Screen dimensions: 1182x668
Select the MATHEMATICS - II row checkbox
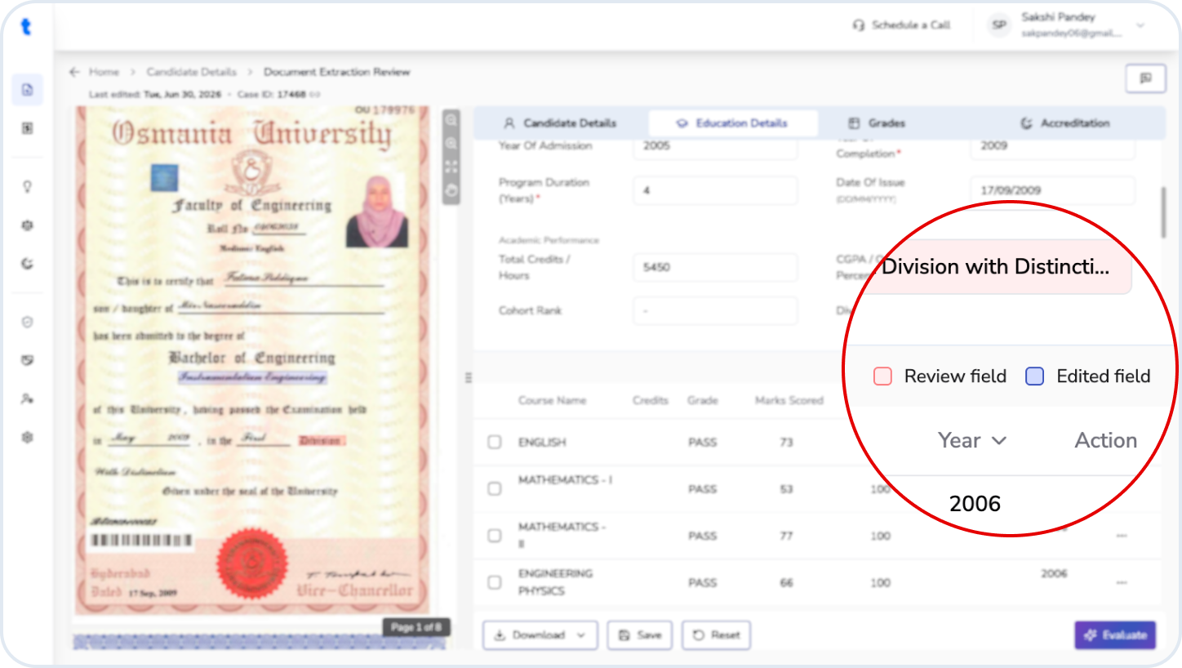point(495,536)
